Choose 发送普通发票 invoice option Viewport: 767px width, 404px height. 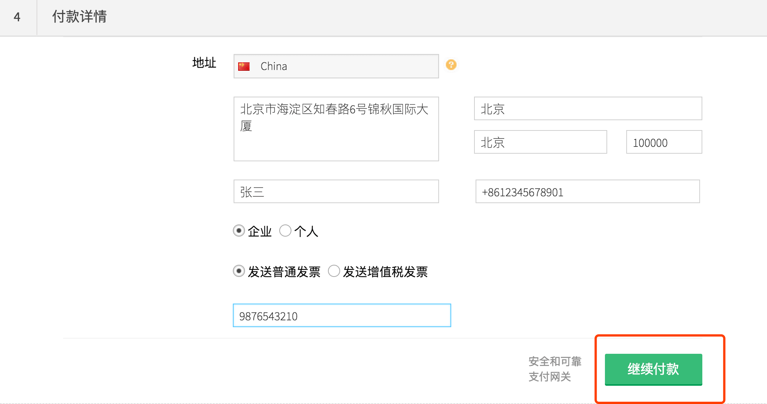[239, 271]
